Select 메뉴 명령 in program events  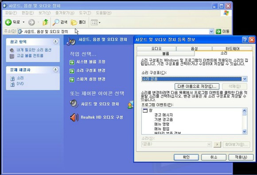162,124
